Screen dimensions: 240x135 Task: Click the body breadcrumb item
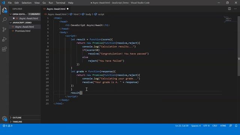[x=88, y=14]
